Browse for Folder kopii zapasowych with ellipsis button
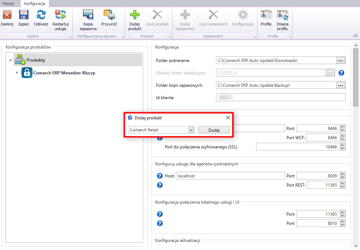360x250 pixels. (x=341, y=85)
